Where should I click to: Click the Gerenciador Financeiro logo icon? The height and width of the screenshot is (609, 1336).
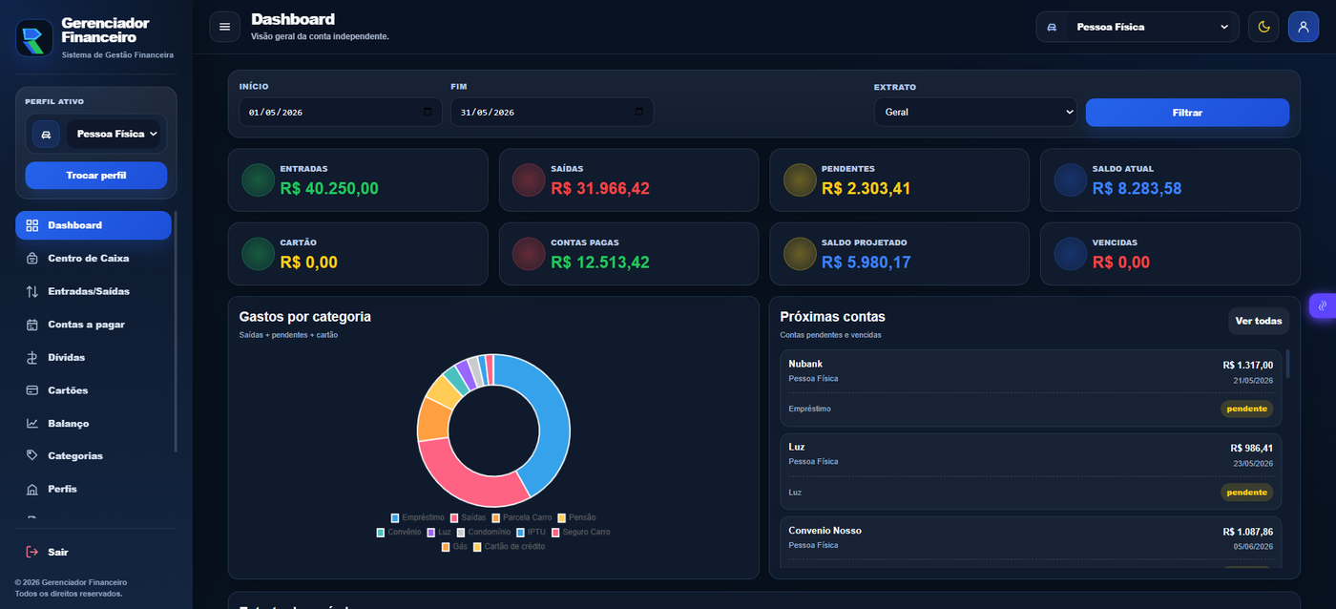pyautogui.click(x=34, y=37)
